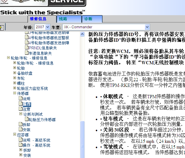The width and height of the screenshot is (185, 158).
Task: Select highlighted 操作 item under 传感器
Action: coord(27,104)
